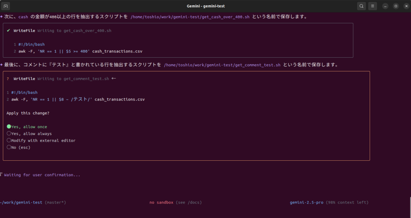Click the get_comment_test.sh file path
This screenshot has width=411, height=218.
[222, 65]
